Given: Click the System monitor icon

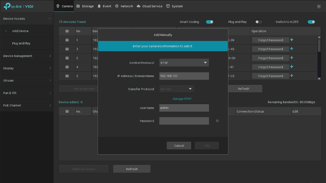Looking at the screenshot, I should click(168, 6).
